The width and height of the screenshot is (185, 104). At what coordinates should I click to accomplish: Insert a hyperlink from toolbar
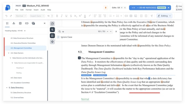point(126,16)
